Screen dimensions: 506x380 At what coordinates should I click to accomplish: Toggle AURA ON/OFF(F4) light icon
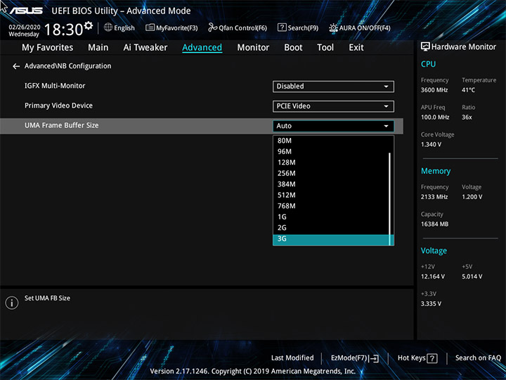click(333, 27)
